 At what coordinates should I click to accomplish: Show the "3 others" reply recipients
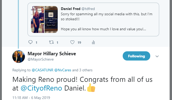click(86, 70)
